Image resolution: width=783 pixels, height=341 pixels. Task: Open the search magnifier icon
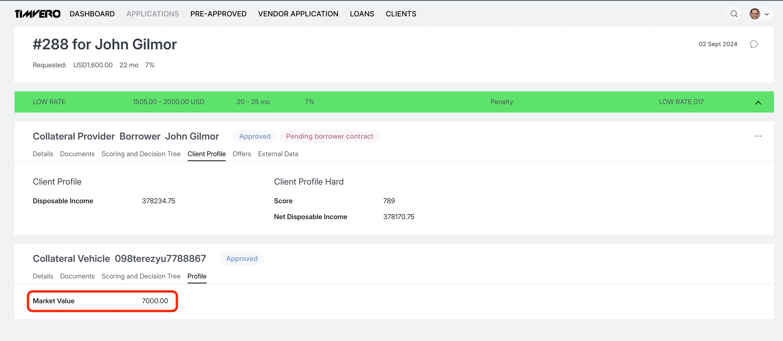[734, 14]
